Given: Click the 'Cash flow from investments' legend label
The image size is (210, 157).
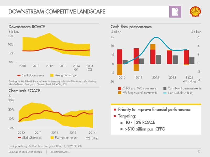Looking at the screenshot, I should click(185, 88).
